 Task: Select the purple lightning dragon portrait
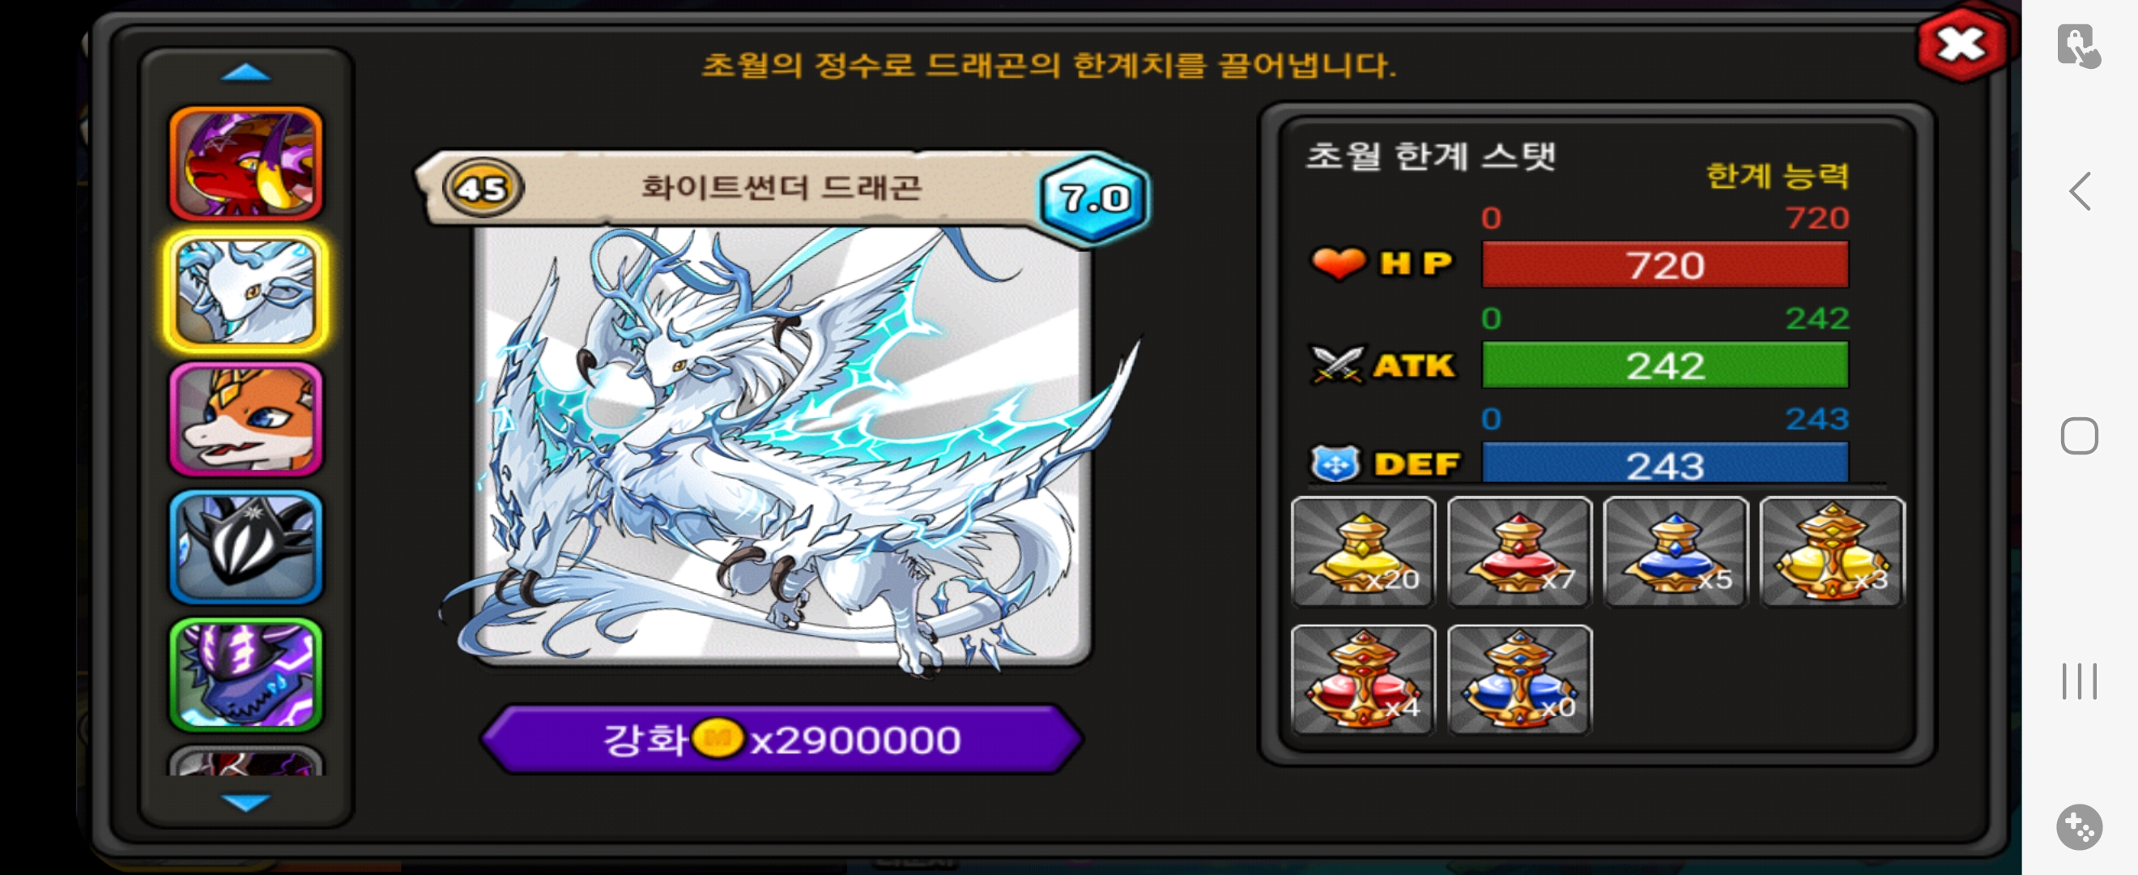[x=245, y=675]
